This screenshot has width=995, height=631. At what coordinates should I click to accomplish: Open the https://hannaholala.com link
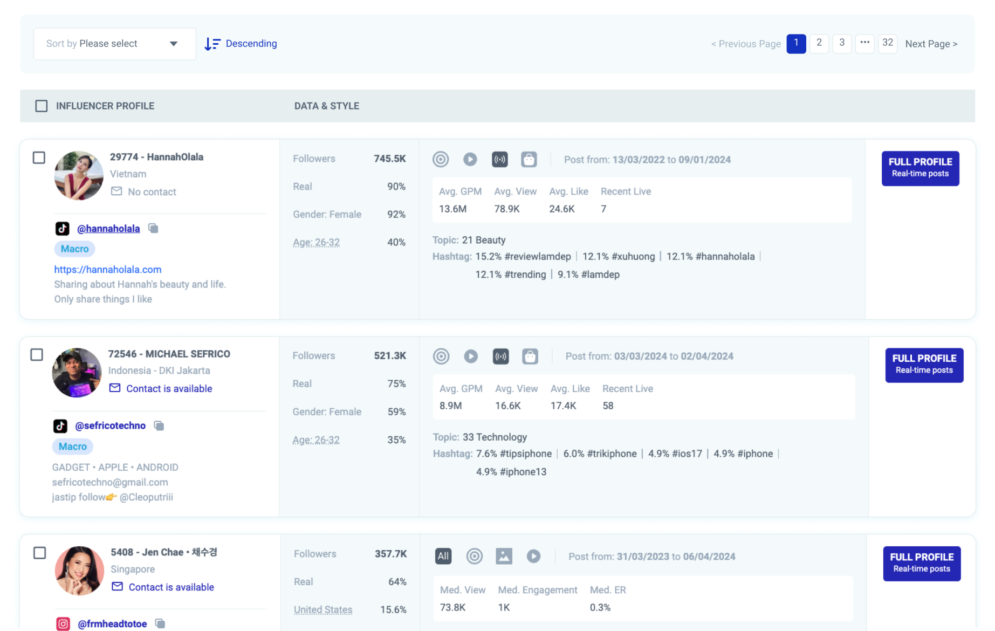tap(108, 270)
